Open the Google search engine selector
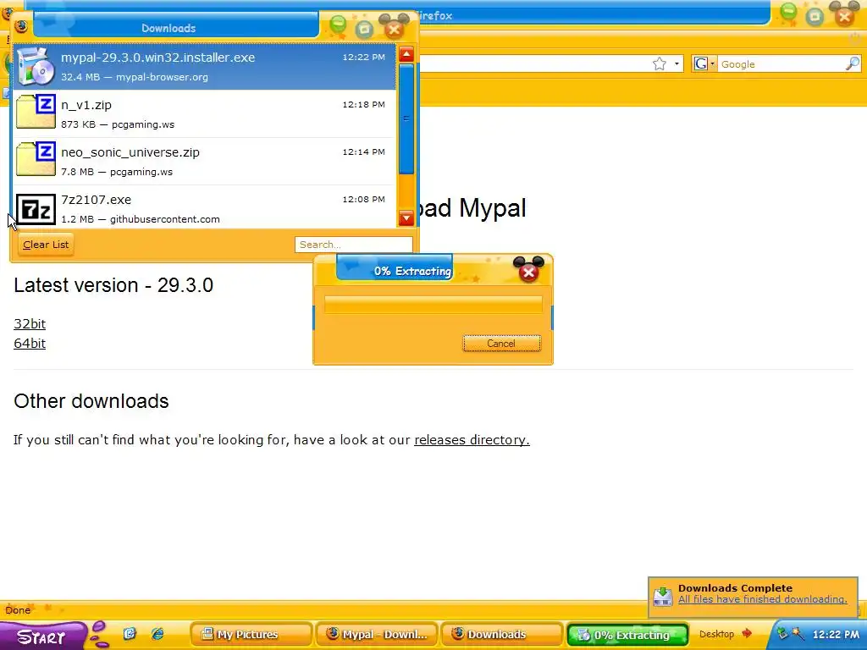867x650 pixels. (x=704, y=64)
